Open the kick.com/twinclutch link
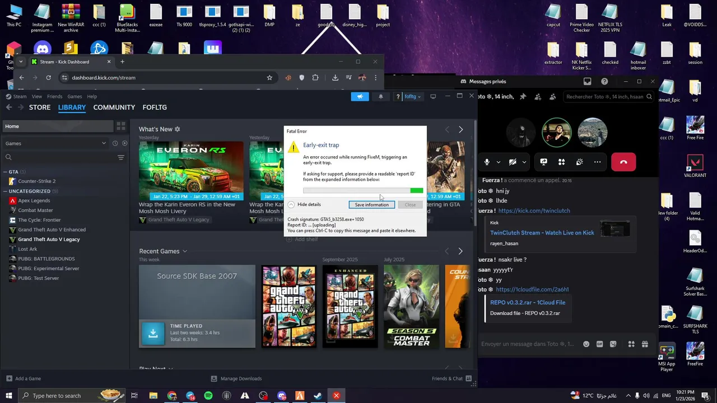 point(534,210)
